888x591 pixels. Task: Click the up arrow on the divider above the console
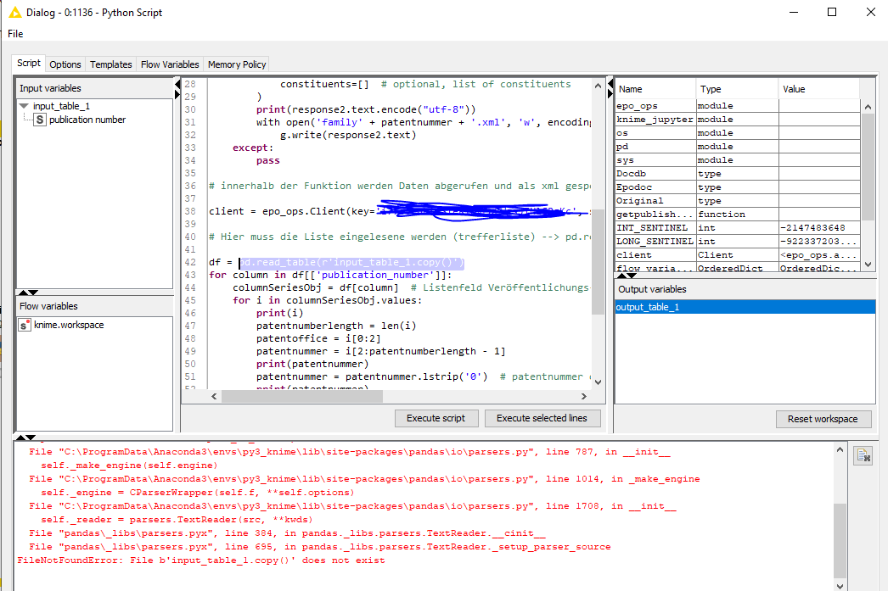tap(20, 438)
